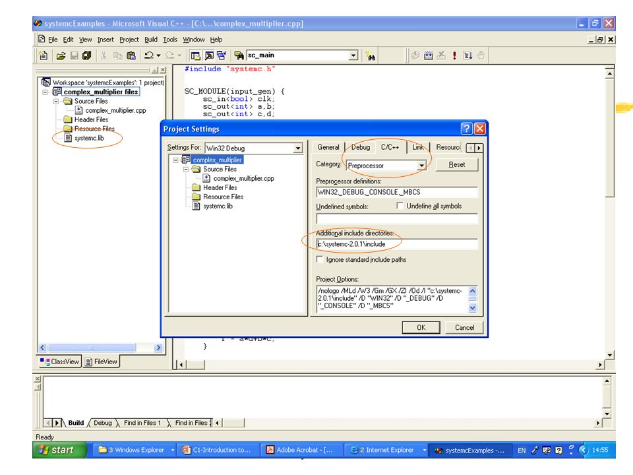This screenshot has height=475, width=633.
Task: Click the Project Settings help question icon
Action: (x=466, y=129)
